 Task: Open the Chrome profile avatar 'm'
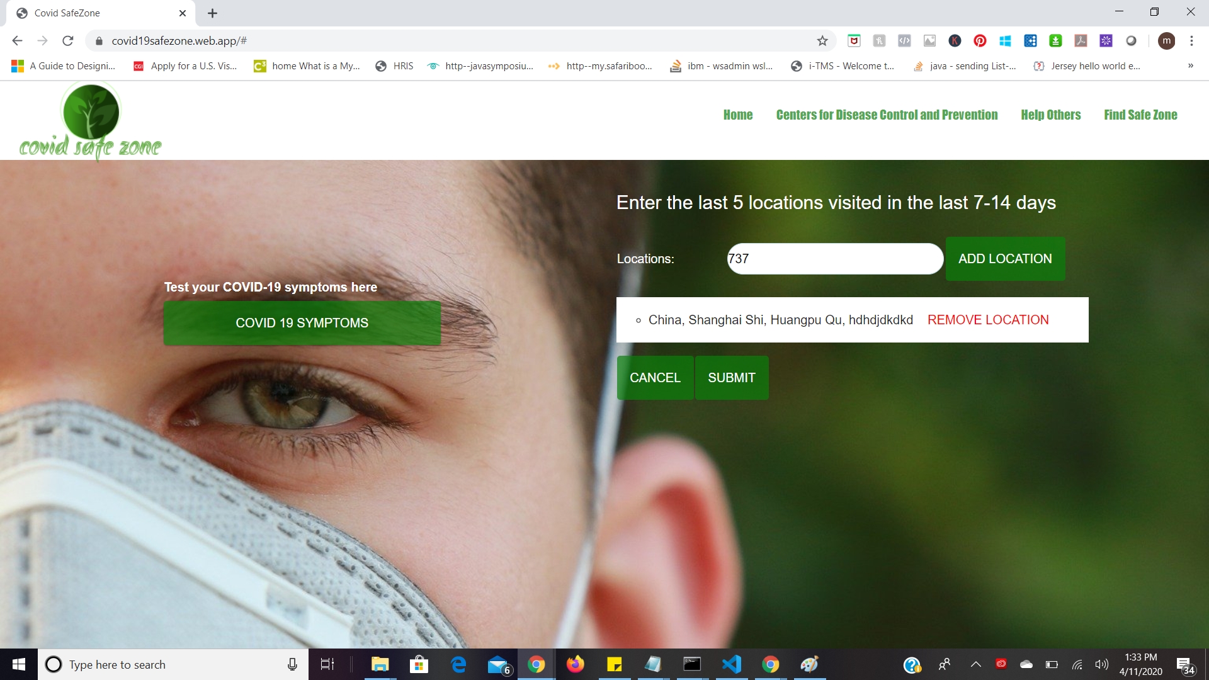click(1166, 41)
